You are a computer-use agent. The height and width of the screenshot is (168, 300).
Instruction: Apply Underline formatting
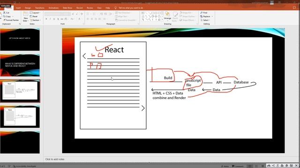pyautogui.click(x=54, y=19)
